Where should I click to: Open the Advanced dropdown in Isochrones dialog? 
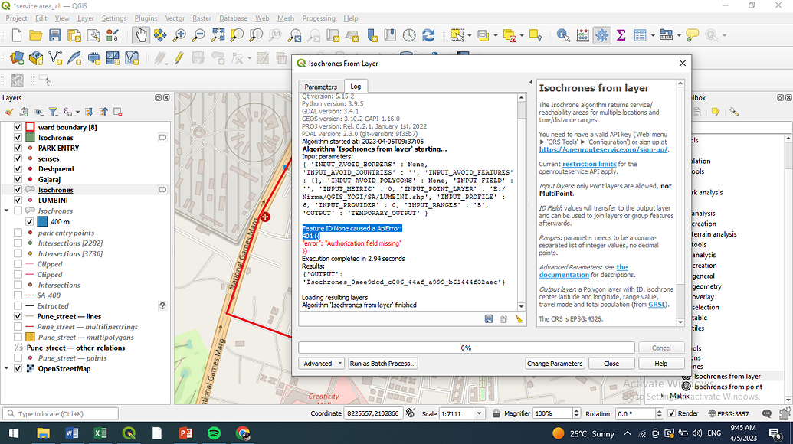pyautogui.click(x=321, y=363)
